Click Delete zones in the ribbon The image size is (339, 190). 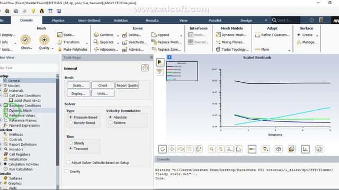(x=132, y=35)
